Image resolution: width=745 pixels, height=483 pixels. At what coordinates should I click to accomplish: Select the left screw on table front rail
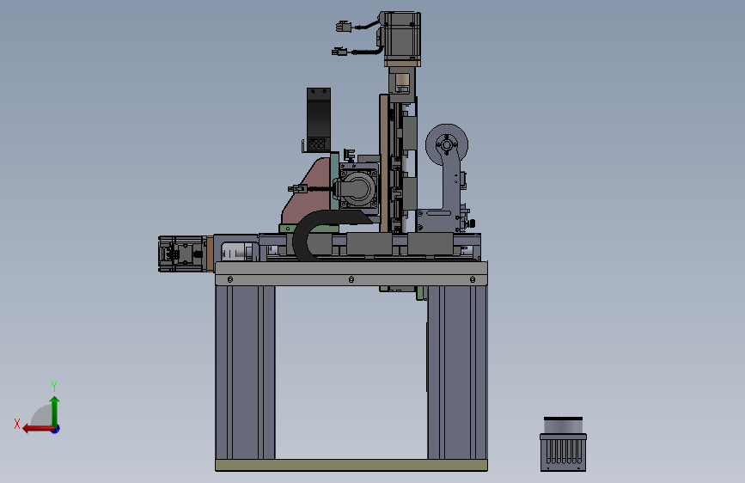coord(230,279)
